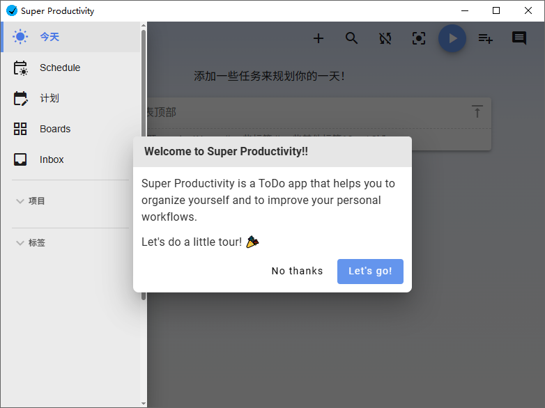This screenshot has height=408, width=545.
Task: Click the sun icon beside 今天
Action: (x=20, y=37)
